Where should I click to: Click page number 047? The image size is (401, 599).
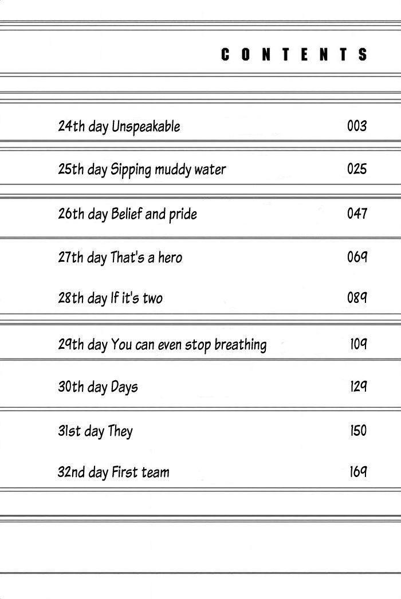(x=356, y=214)
